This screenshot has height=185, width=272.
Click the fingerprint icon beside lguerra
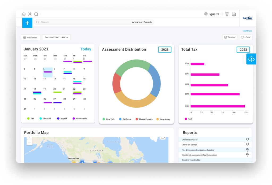(x=206, y=14)
